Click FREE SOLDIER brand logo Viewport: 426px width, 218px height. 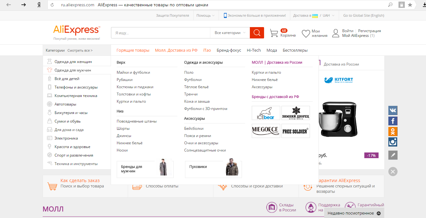click(296, 131)
